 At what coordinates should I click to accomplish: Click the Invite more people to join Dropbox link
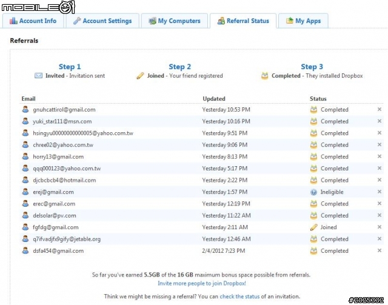tap(202, 283)
